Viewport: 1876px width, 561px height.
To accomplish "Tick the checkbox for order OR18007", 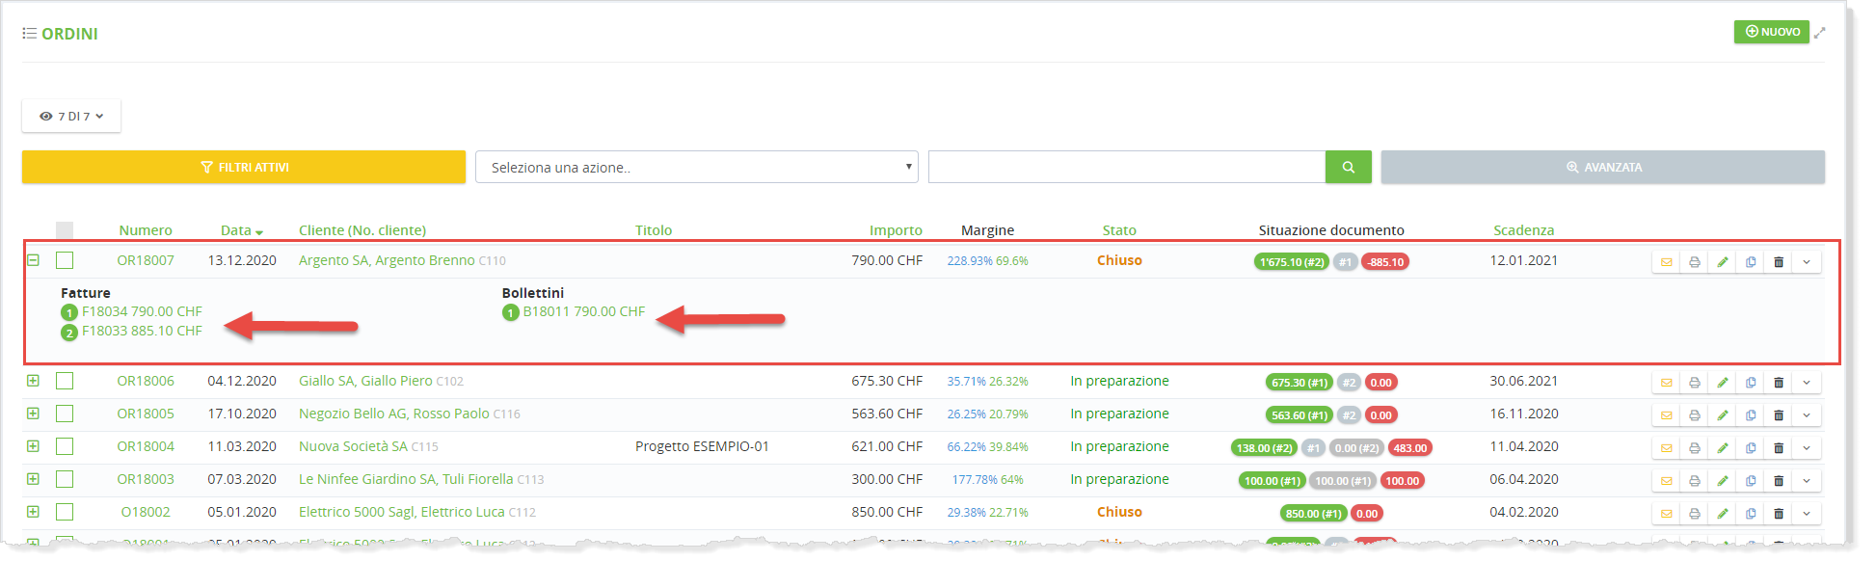I will click(65, 260).
